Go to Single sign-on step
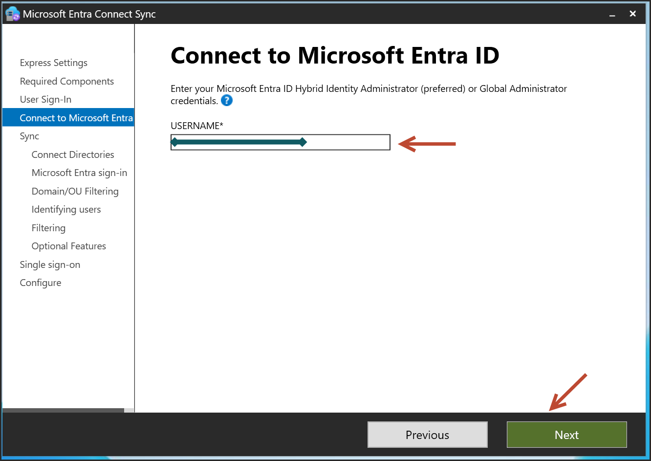The image size is (651, 461). tap(50, 264)
